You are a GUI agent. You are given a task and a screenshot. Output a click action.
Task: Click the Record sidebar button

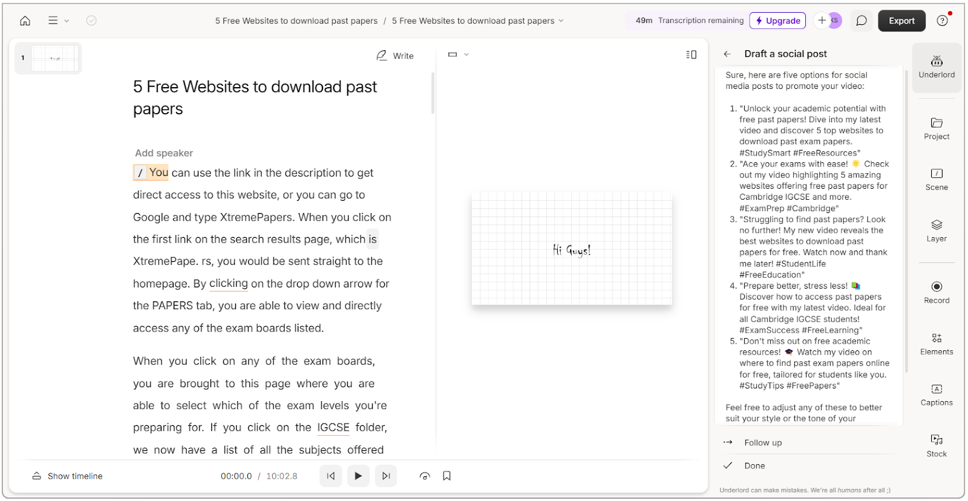click(937, 292)
